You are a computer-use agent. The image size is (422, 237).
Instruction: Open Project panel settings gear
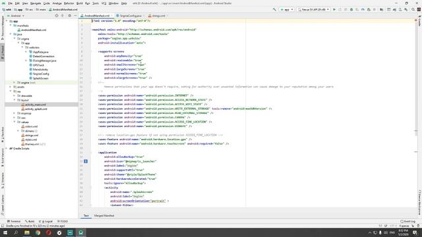(69, 16)
